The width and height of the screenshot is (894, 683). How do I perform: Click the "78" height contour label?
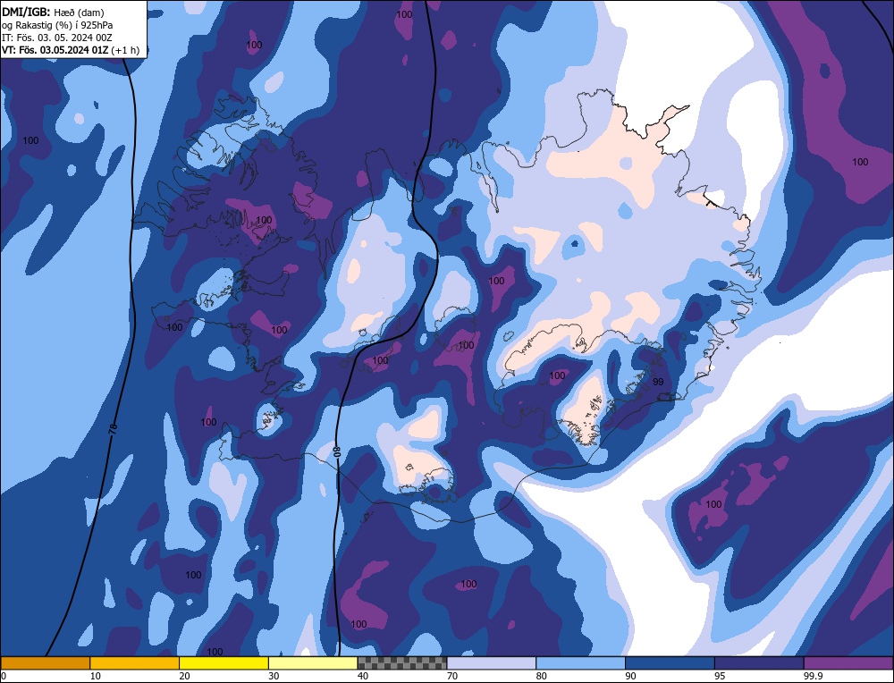coord(113,427)
